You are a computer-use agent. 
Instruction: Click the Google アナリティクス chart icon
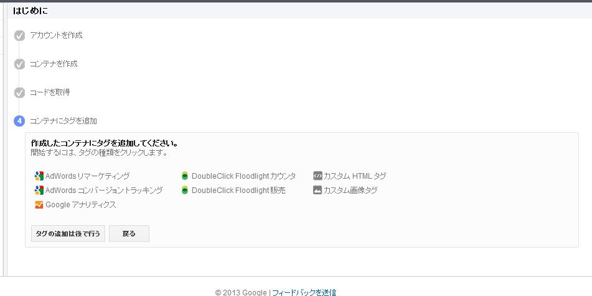tap(39, 205)
